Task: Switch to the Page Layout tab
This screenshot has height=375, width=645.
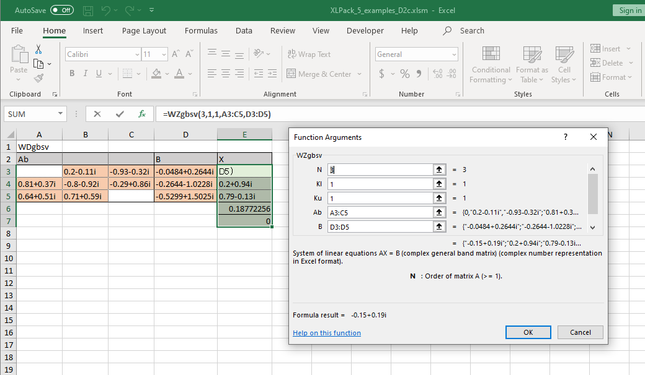Action: [144, 30]
